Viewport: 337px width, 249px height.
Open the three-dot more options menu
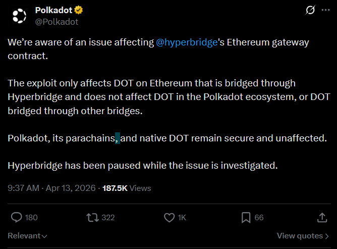click(325, 10)
